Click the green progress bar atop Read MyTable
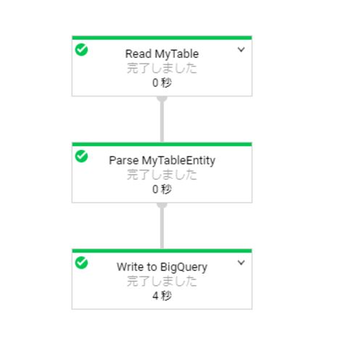Viewport: 343px width, 362px height. (162, 38)
